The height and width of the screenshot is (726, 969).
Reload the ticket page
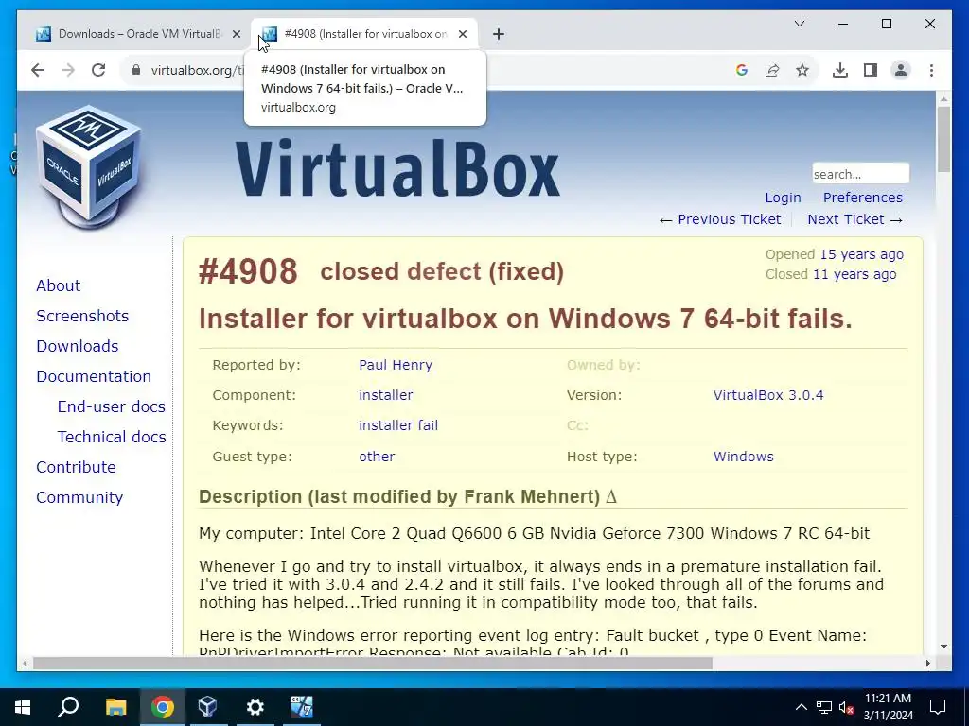(98, 70)
